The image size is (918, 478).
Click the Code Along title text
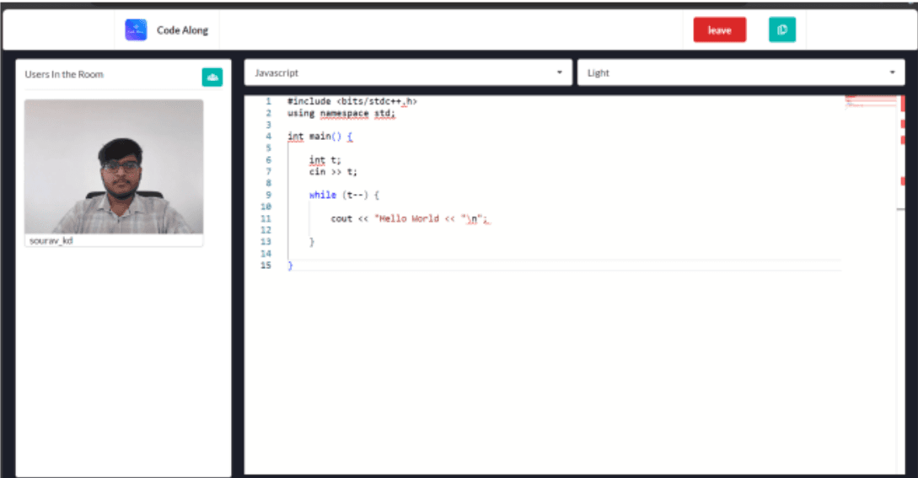click(182, 30)
